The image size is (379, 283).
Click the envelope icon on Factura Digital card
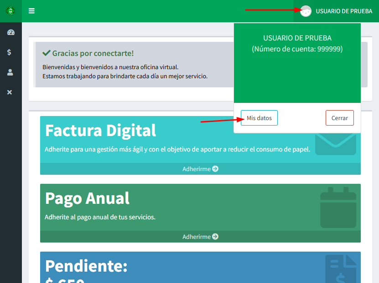tap(336, 144)
